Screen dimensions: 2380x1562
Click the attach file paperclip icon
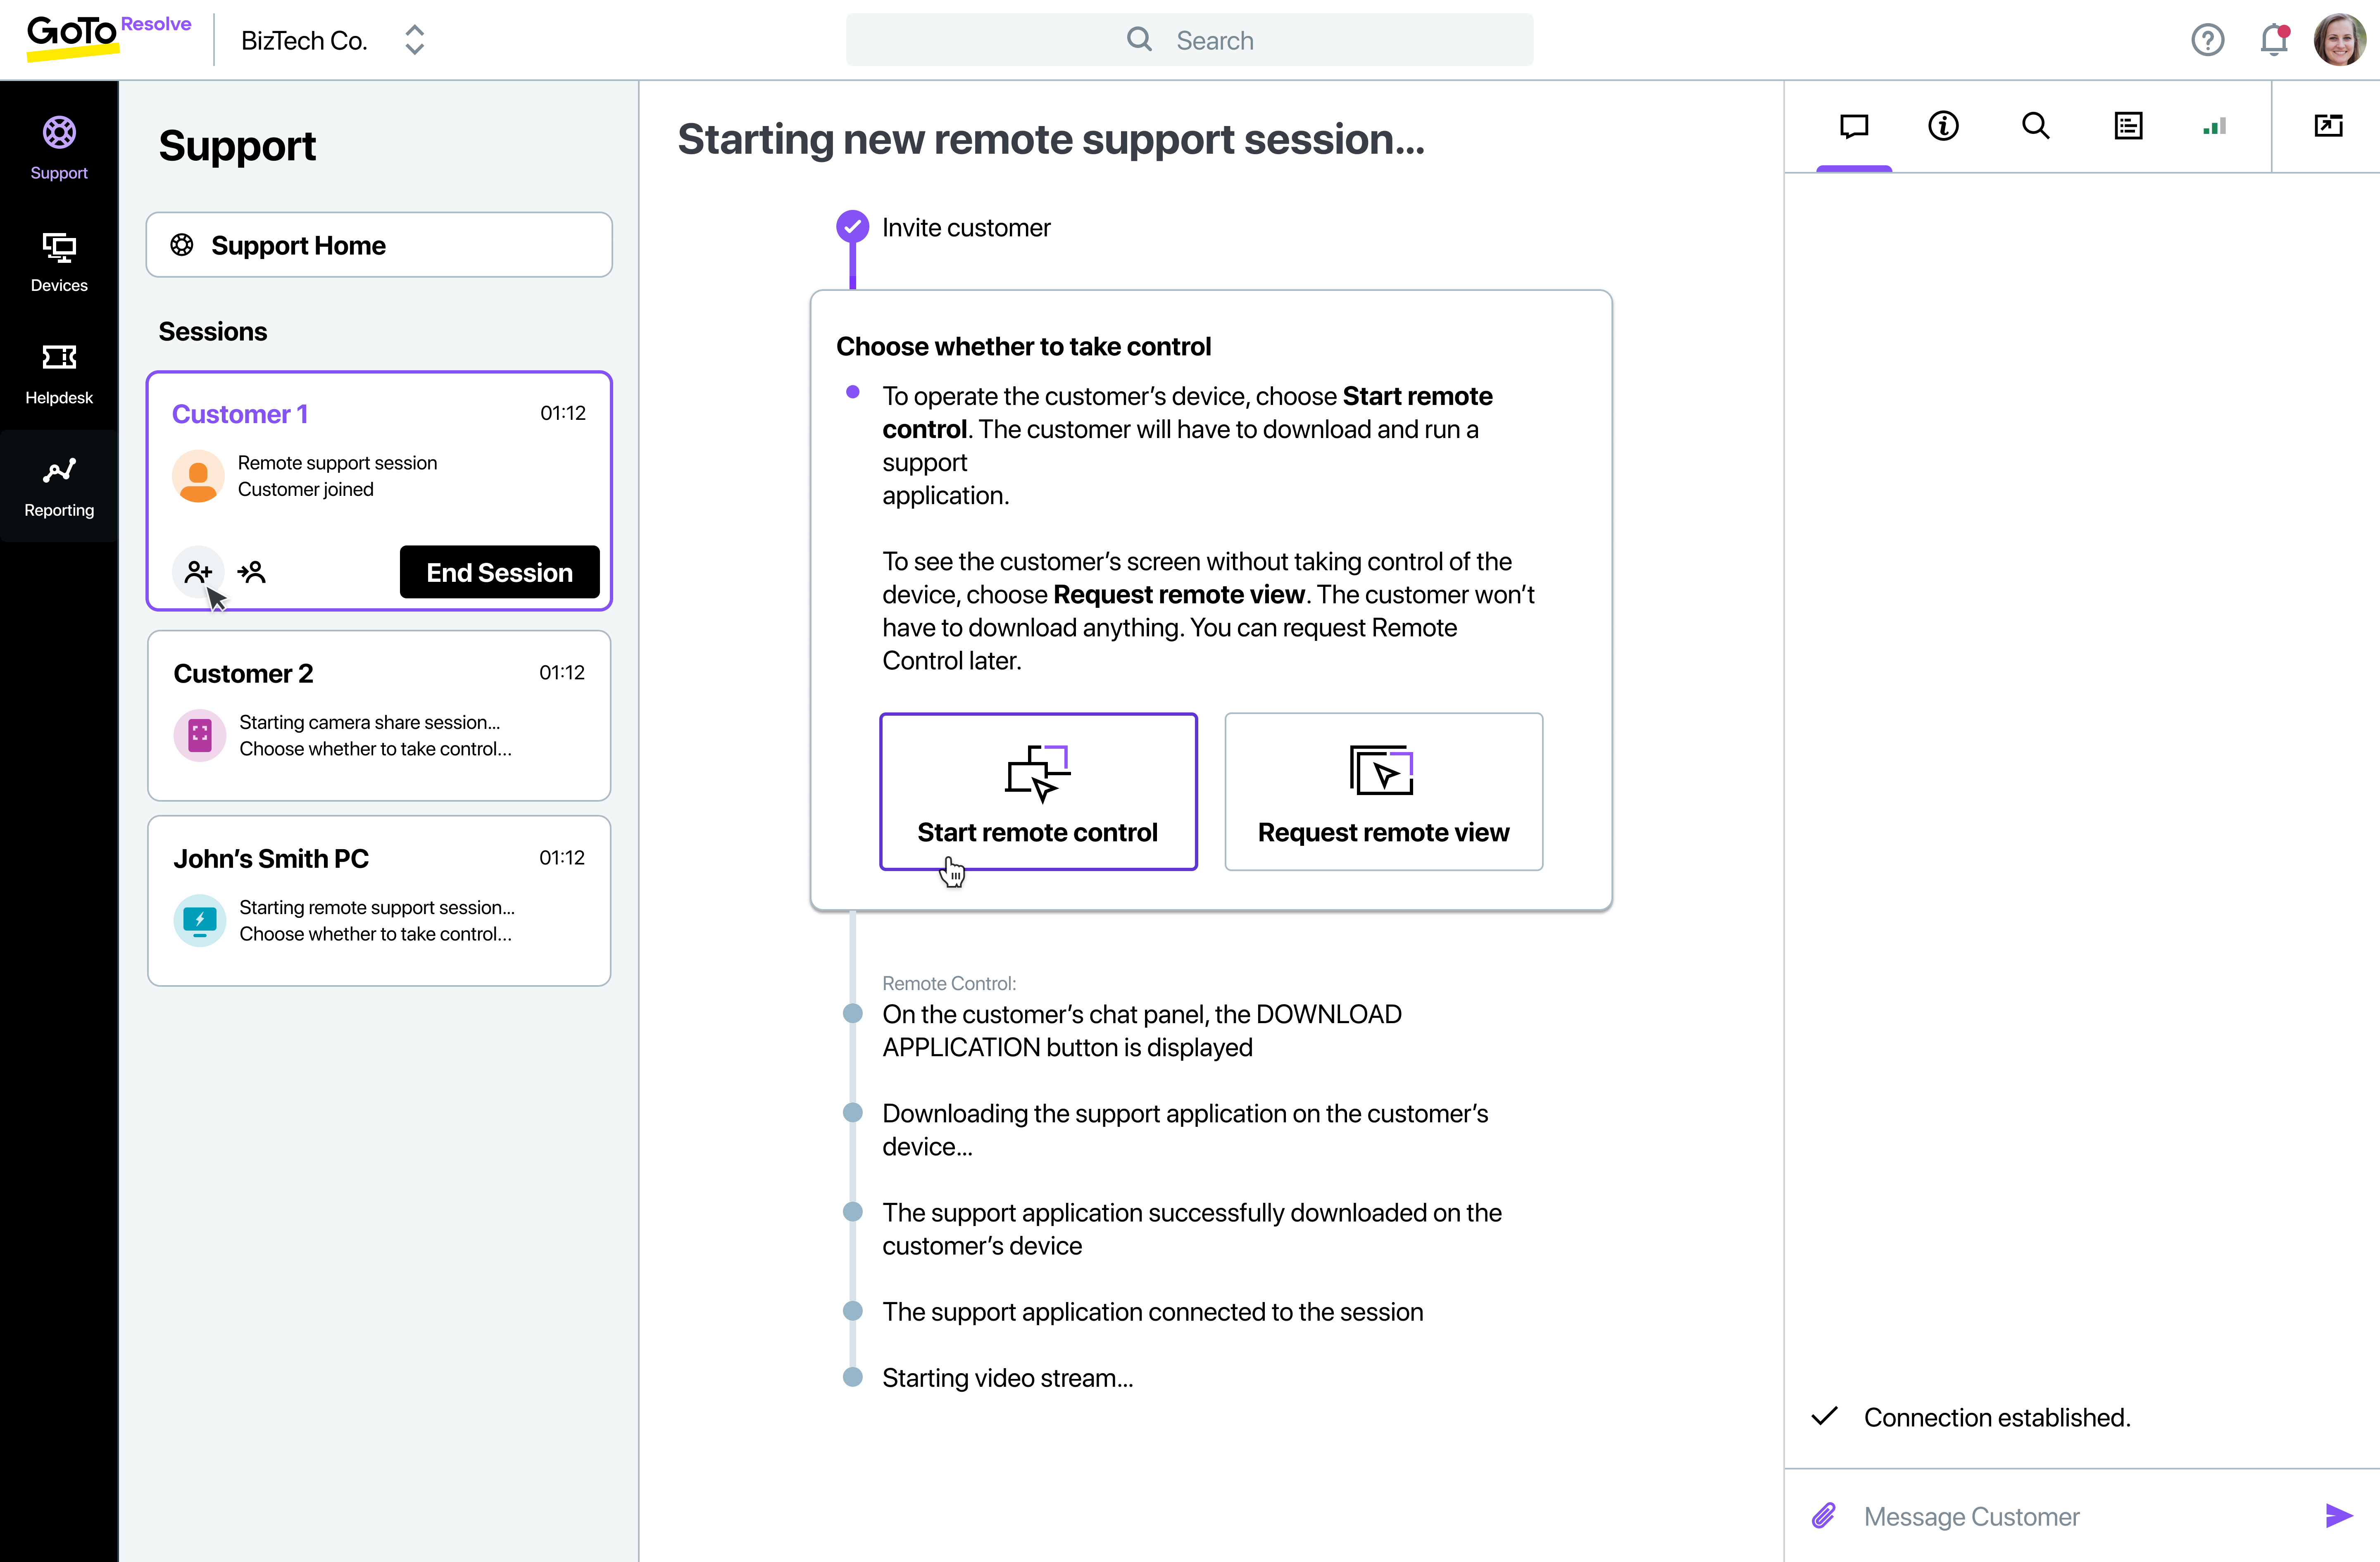(x=1823, y=1516)
